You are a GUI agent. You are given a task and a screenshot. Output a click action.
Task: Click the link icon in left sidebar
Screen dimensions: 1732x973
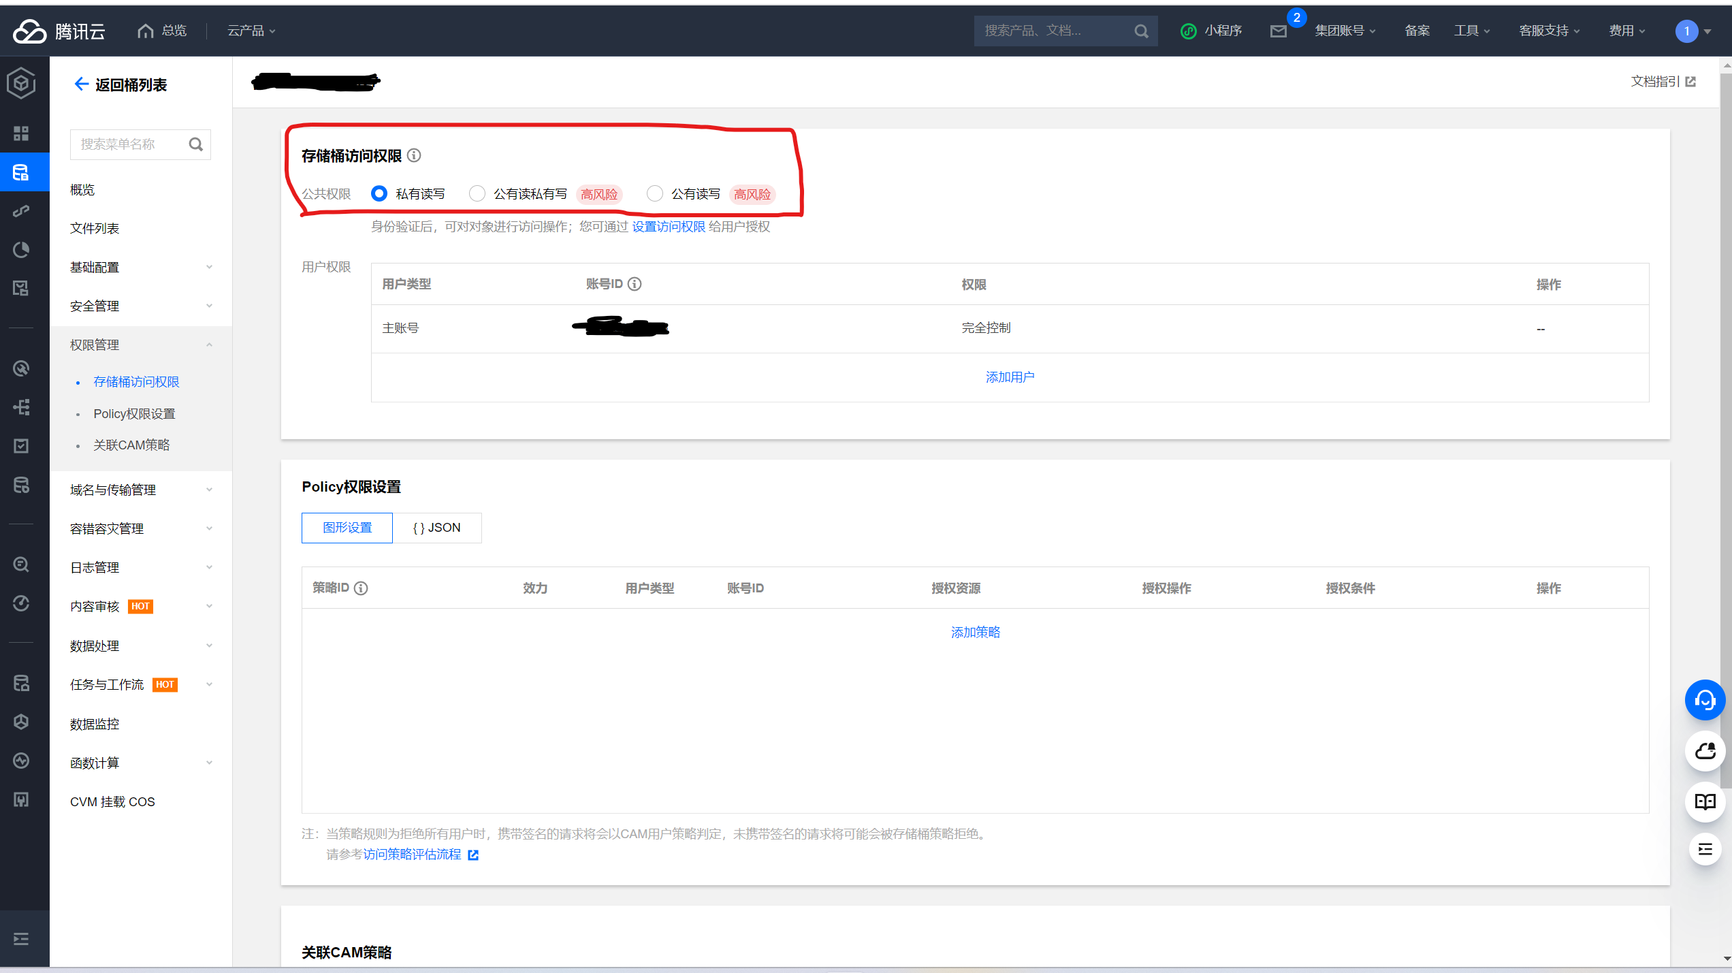pyautogui.click(x=21, y=210)
